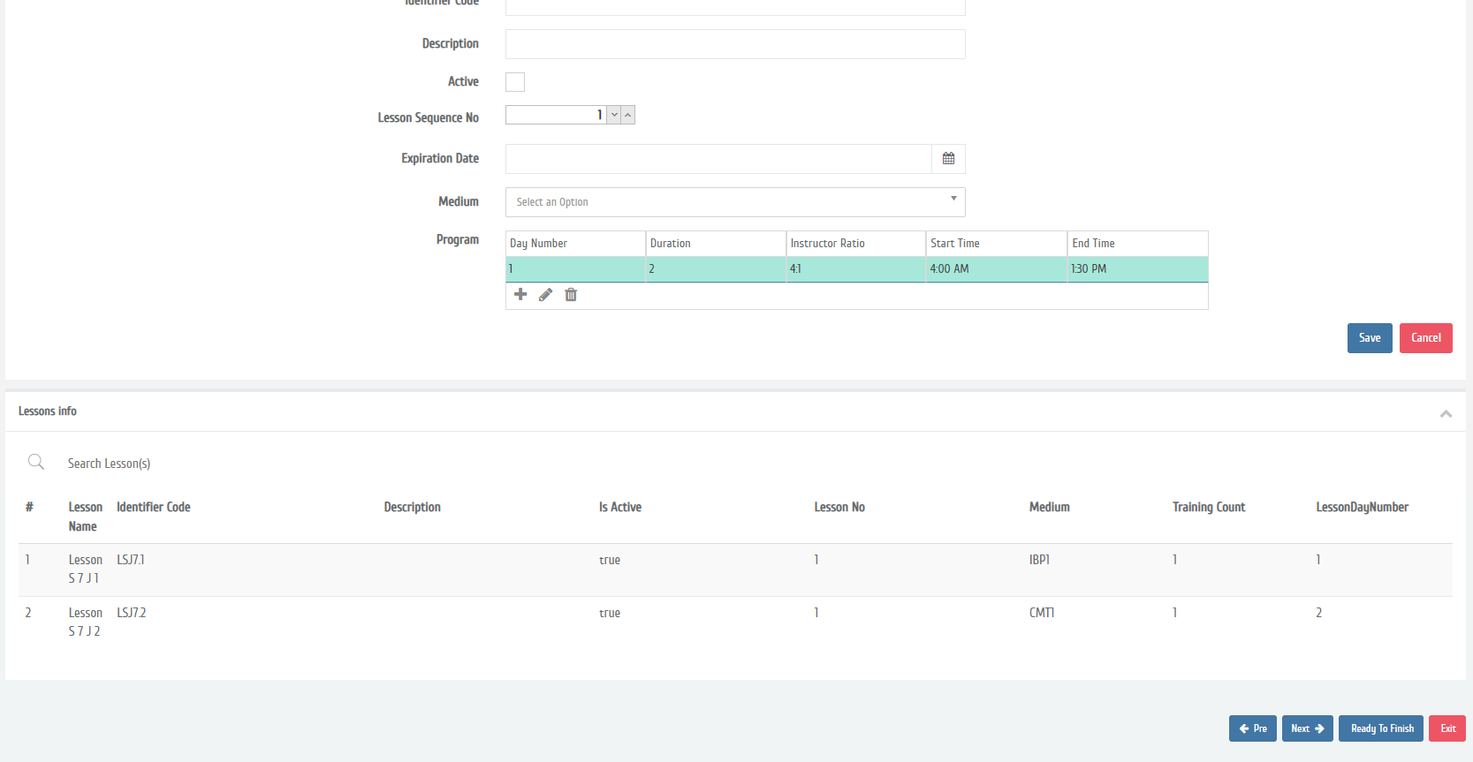The width and height of the screenshot is (1473, 762).
Task: Click the Exit button
Action: click(1446, 728)
